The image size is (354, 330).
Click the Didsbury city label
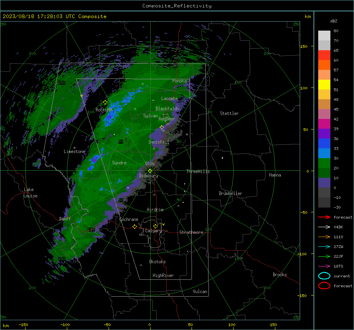148,176
